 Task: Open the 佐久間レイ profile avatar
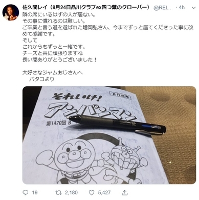pos(11,12)
